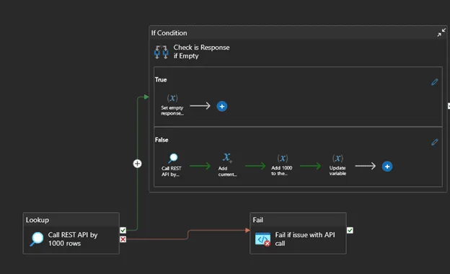Click the Add current label
Image resolution: width=450 pixels, height=274 pixels.
[227, 172]
